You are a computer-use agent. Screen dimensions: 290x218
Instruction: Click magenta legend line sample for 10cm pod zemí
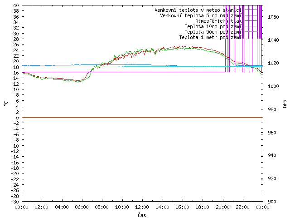pos(251,26)
